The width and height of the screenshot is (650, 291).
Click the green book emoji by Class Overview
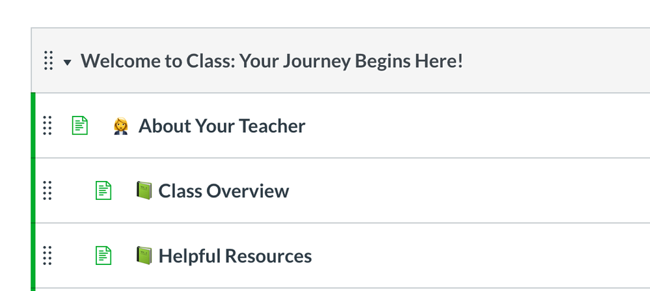(144, 190)
